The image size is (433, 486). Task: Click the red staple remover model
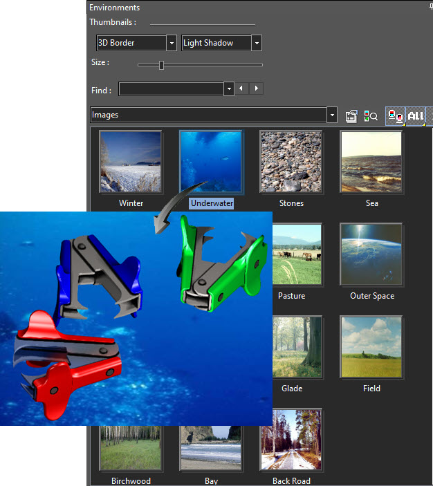point(66,364)
